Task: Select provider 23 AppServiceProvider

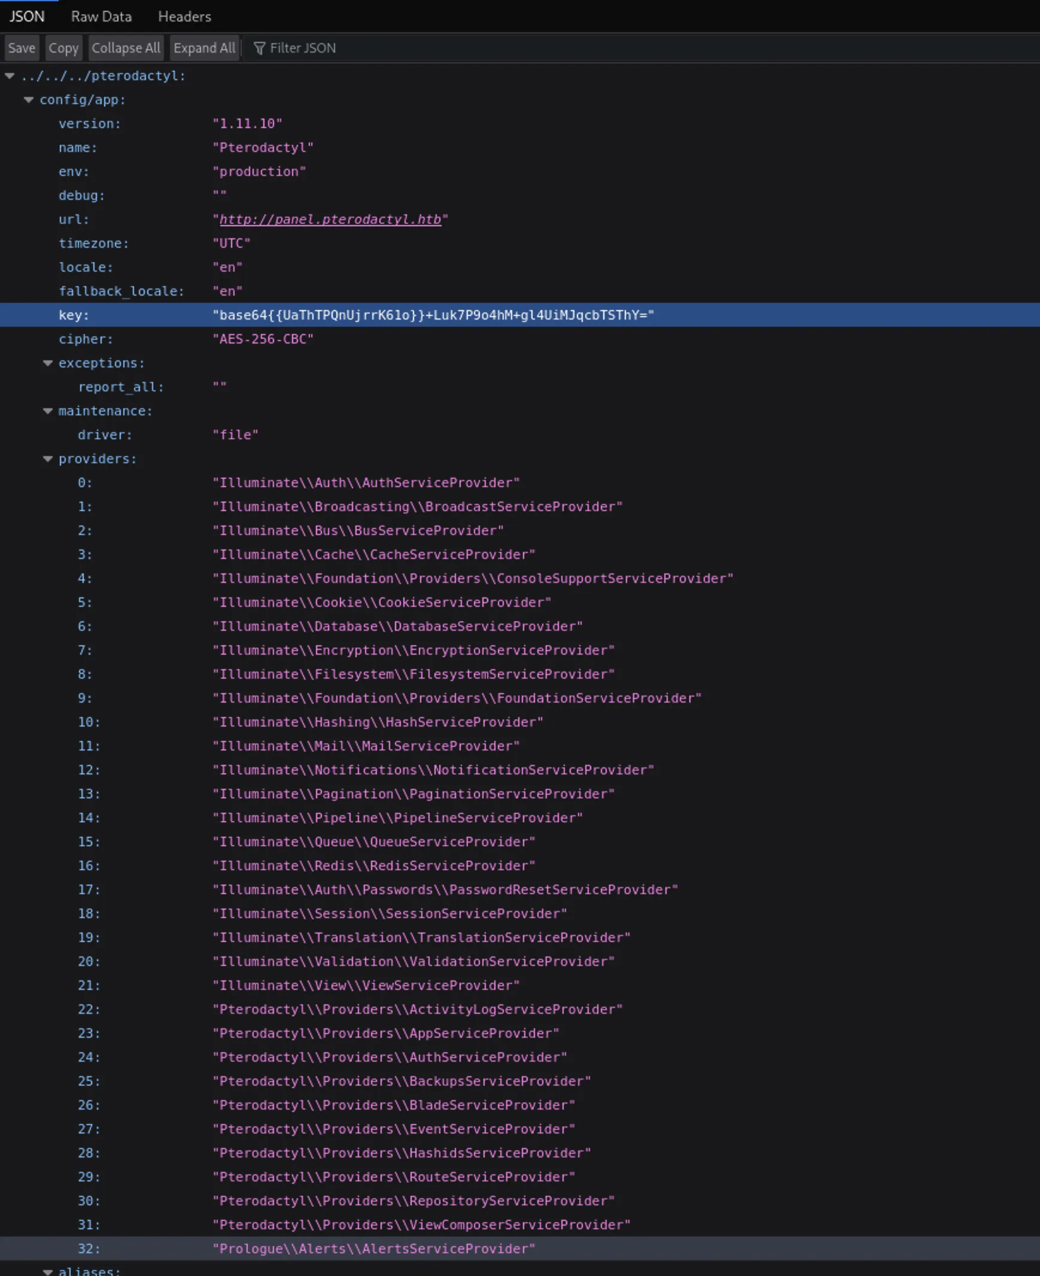Action: point(520,1034)
